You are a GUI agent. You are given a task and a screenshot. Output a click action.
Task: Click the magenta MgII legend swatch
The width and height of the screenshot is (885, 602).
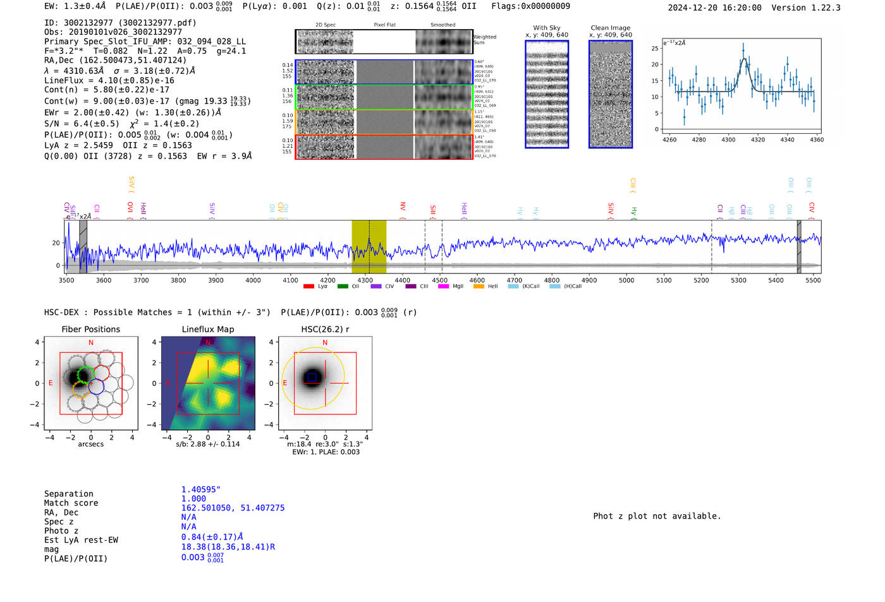(443, 287)
